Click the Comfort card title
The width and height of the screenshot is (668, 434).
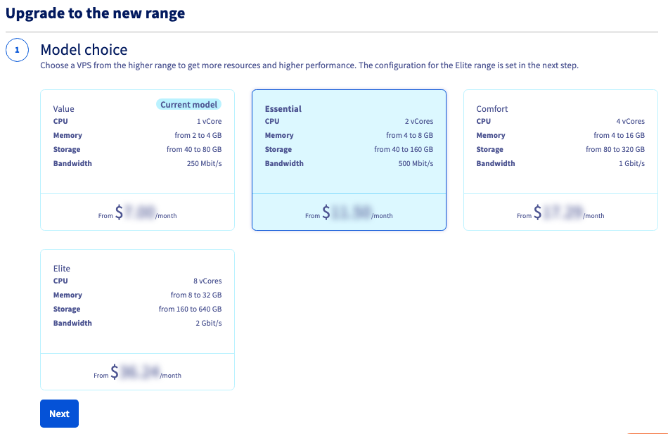[492, 109]
